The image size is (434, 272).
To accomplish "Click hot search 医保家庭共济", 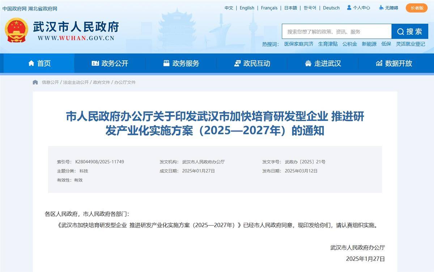I will [x=299, y=44].
